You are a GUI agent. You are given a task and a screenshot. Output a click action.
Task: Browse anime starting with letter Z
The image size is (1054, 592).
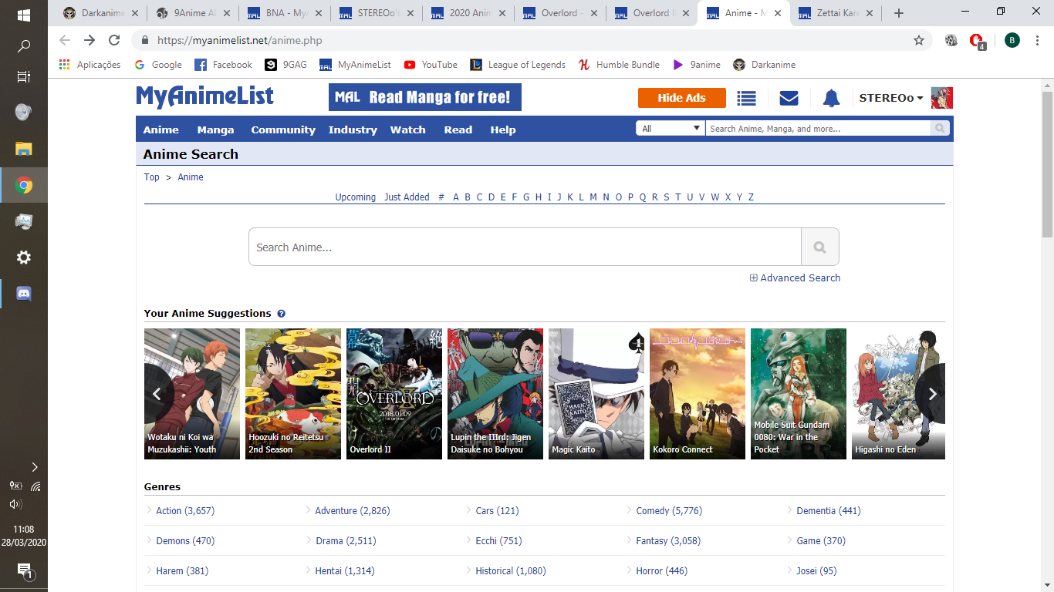point(751,197)
